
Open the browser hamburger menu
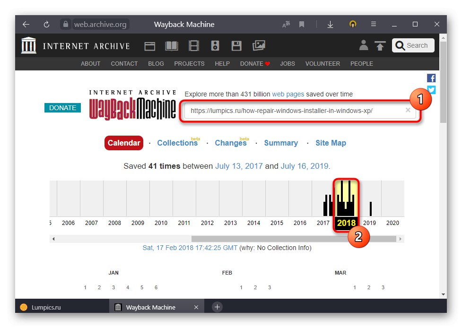373,24
